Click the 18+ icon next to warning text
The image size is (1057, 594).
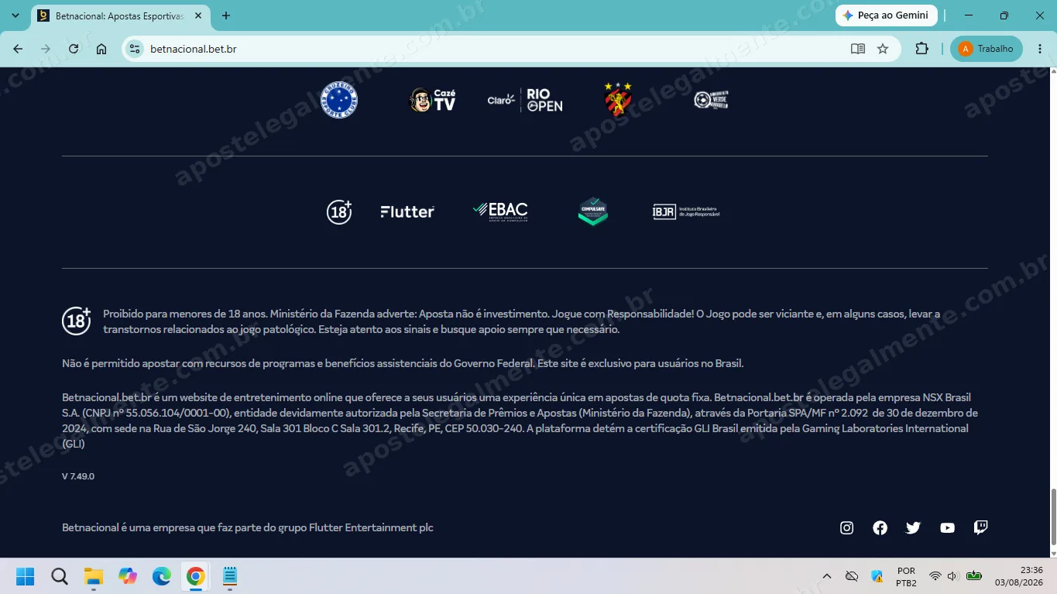[77, 321]
